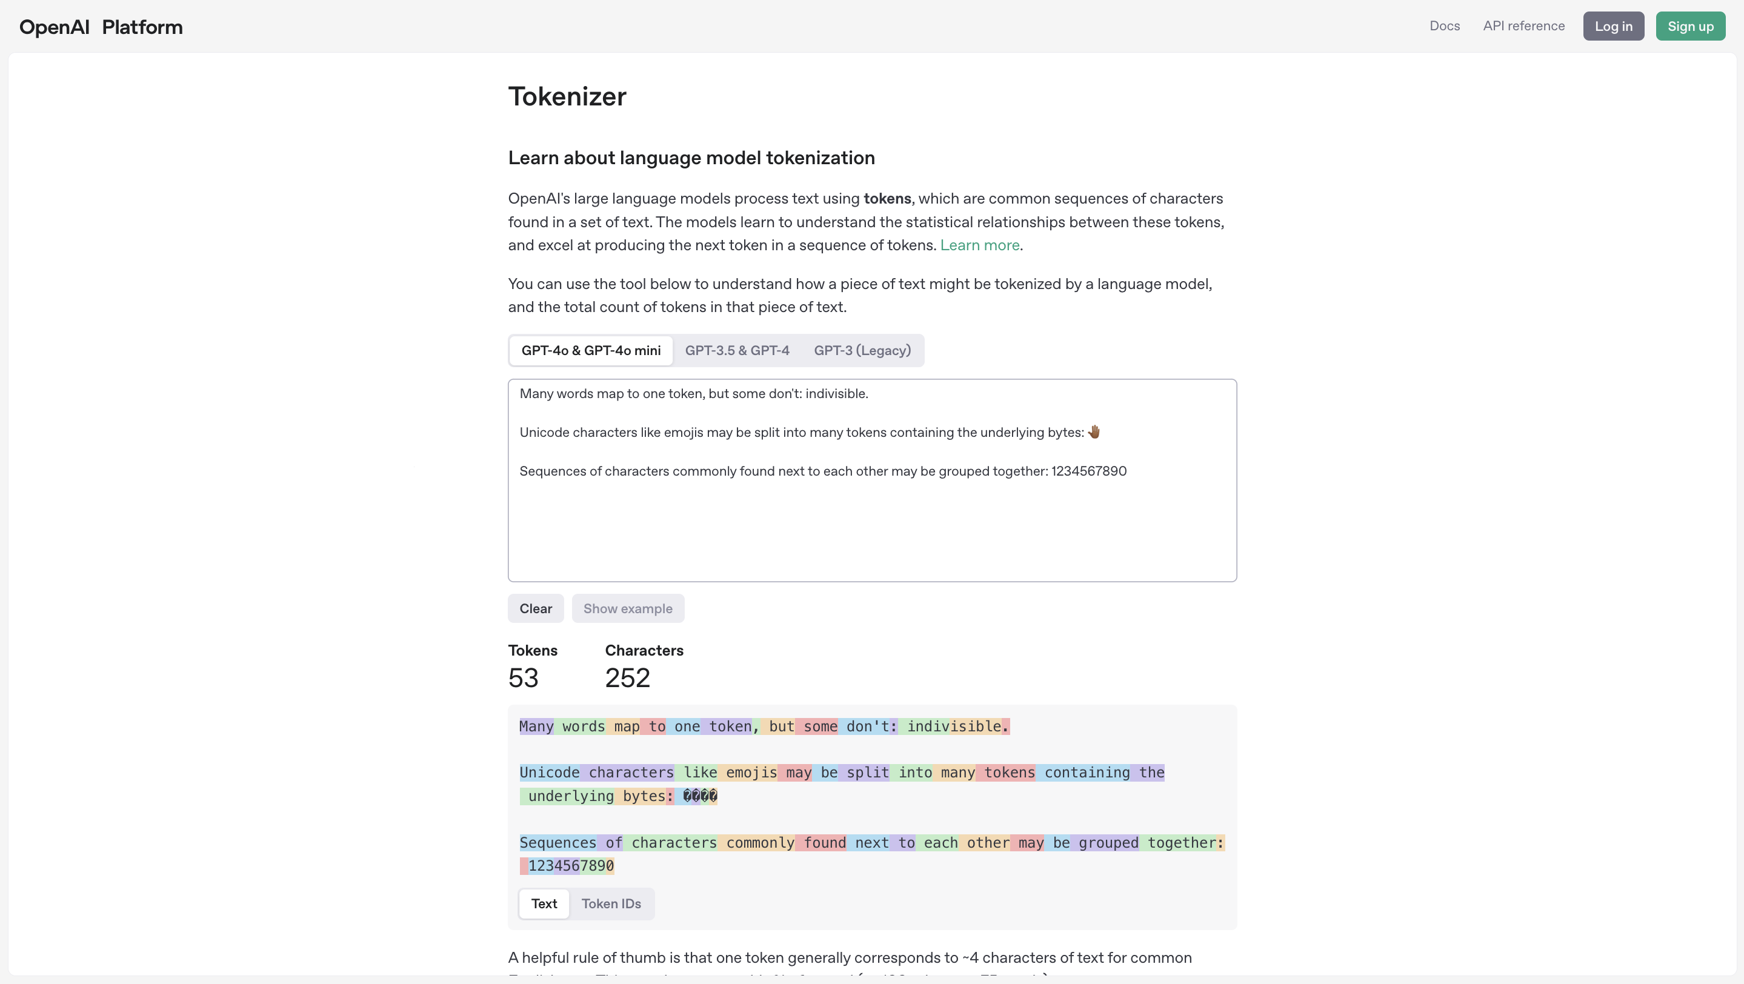Select the GPT-4o & GPT-4o mini tab

pos(590,351)
